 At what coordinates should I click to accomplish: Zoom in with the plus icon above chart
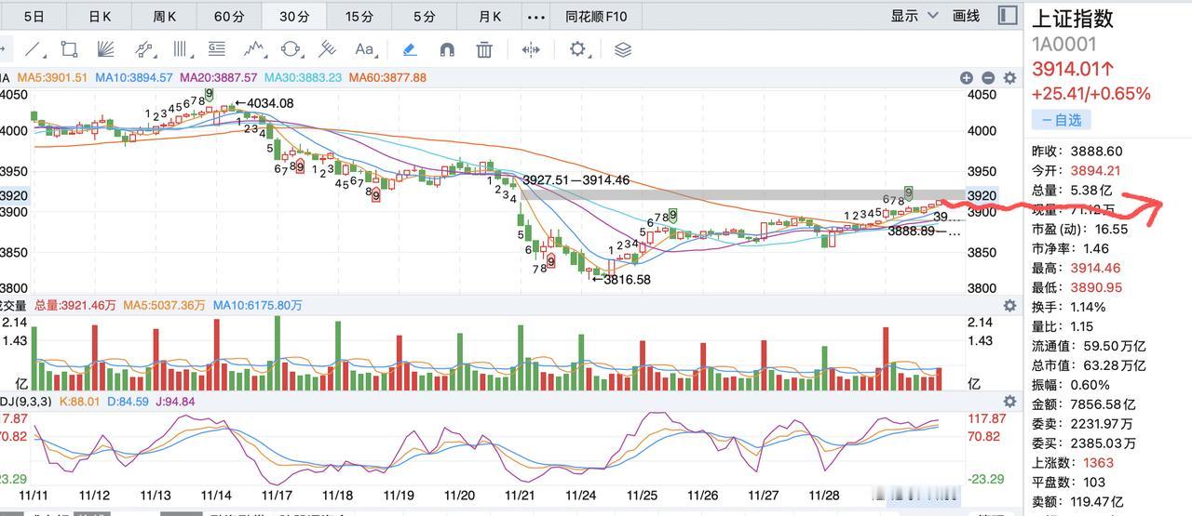967,78
